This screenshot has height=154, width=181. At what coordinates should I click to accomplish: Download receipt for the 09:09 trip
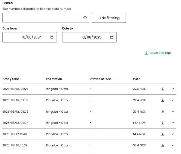click(163, 111)
